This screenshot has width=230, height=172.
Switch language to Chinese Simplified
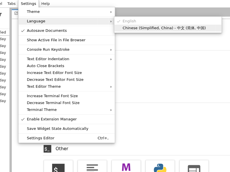pos(168,28)
